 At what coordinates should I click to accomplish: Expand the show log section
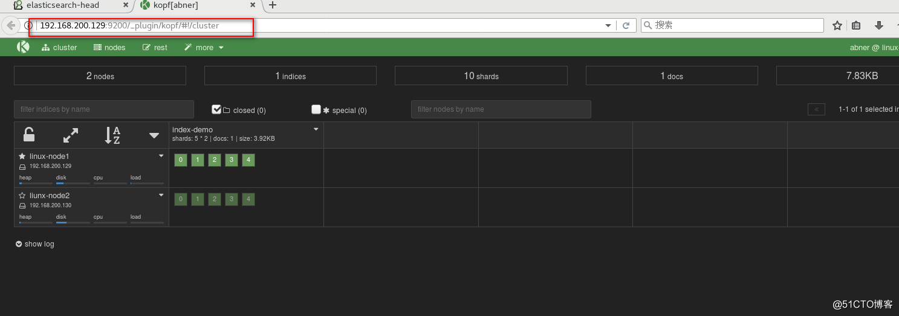tap(35, 244)
